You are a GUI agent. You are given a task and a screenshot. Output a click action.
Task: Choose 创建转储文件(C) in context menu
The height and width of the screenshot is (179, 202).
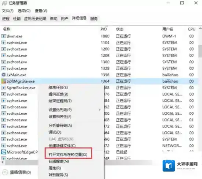[x=62, y=146]
